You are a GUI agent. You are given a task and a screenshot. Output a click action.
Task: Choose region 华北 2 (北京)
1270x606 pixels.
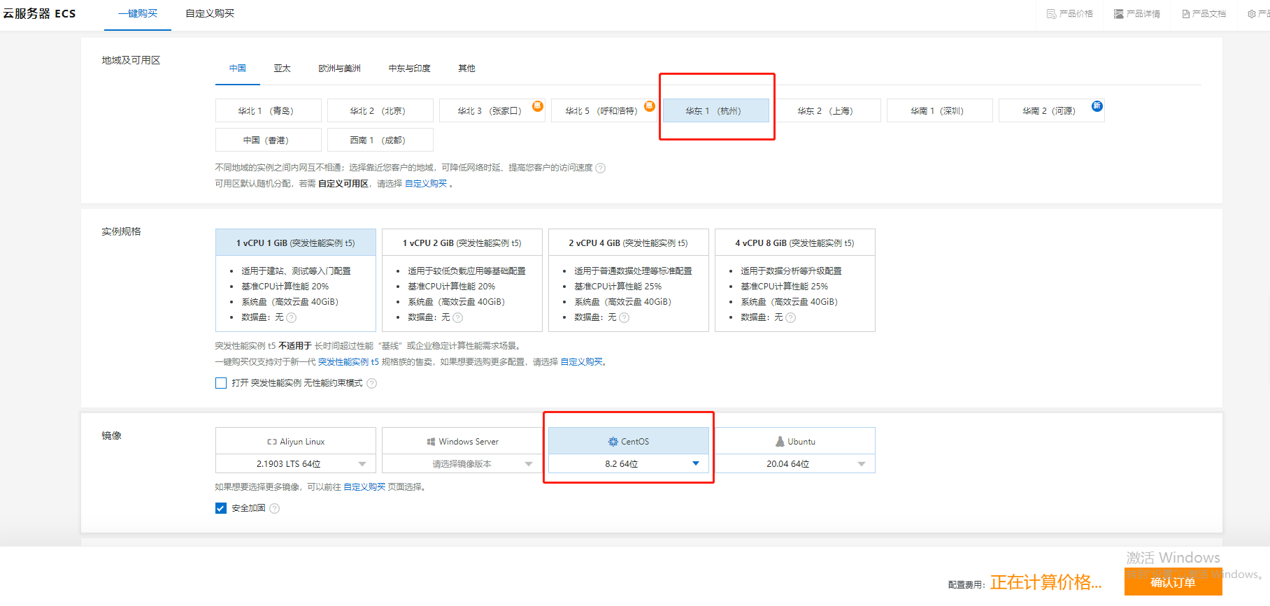[380, 110]
